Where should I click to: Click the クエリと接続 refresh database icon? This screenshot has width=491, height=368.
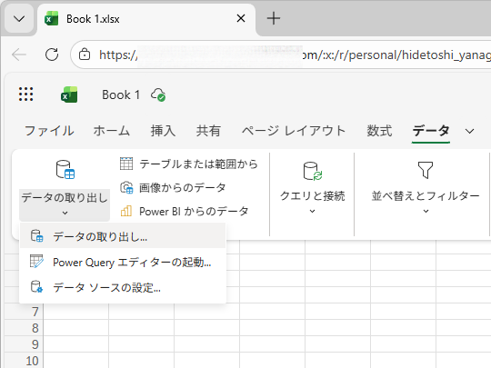pos(313,171)
